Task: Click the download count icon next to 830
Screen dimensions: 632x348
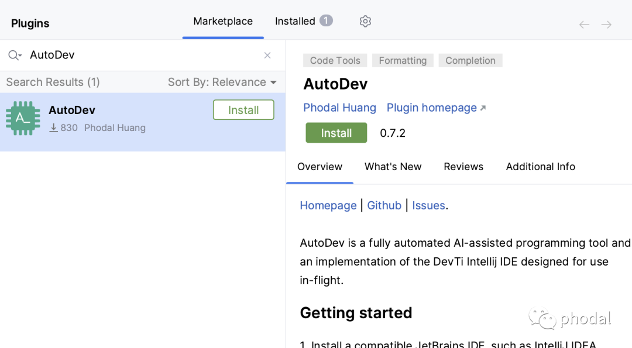Action: click(54, 128)
